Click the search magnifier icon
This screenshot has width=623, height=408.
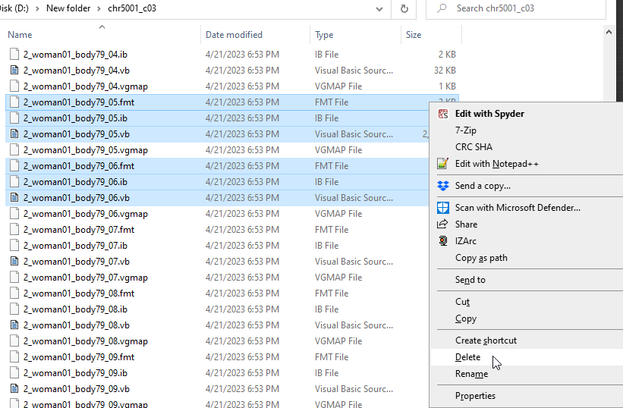click(x=442, y=8)
